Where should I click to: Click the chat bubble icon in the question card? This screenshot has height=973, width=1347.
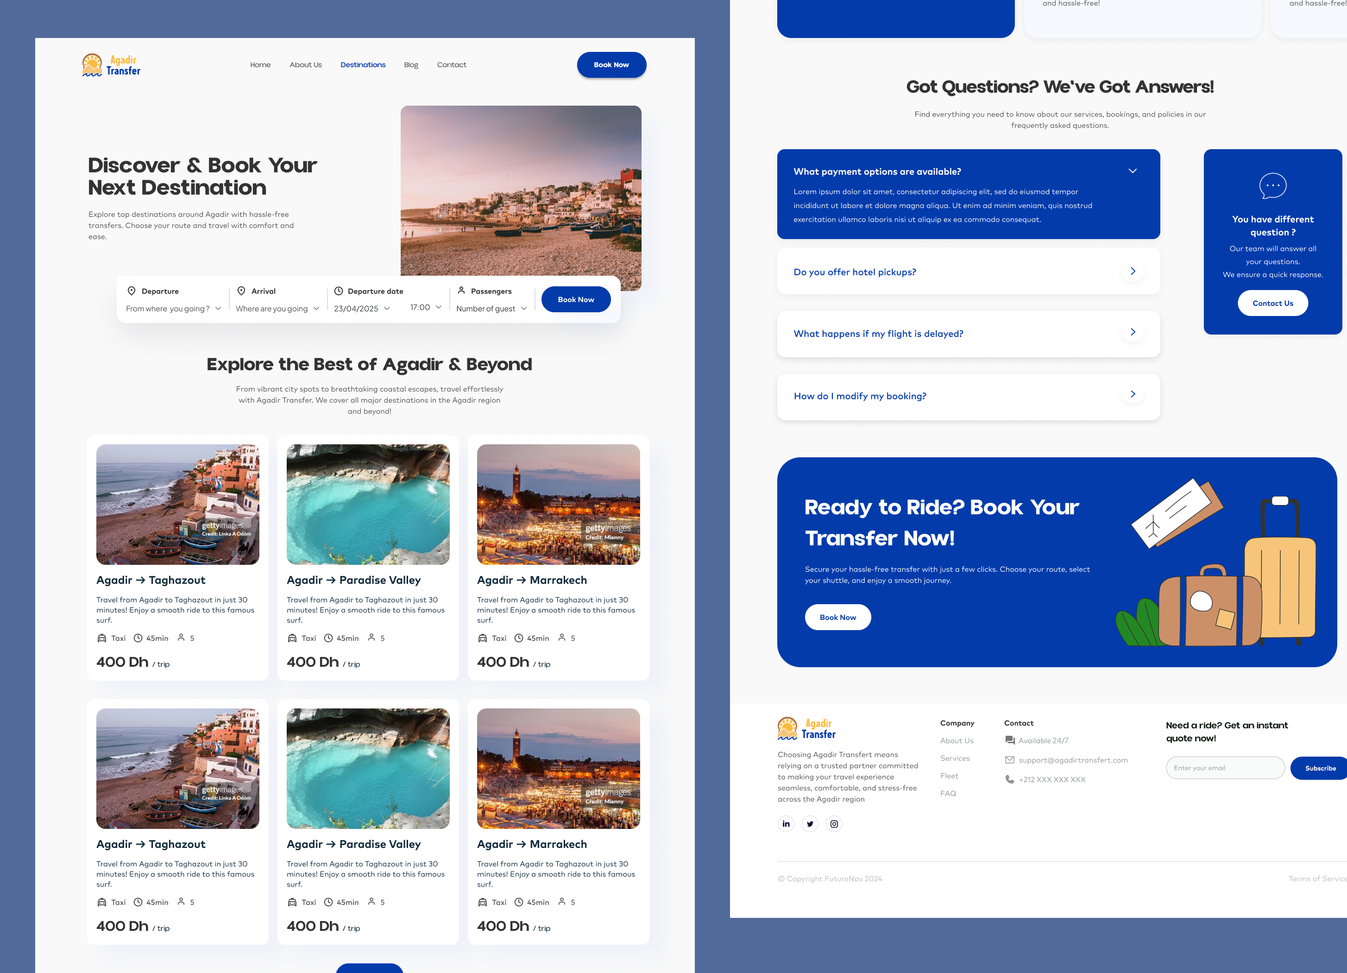tap(1273, 186)
